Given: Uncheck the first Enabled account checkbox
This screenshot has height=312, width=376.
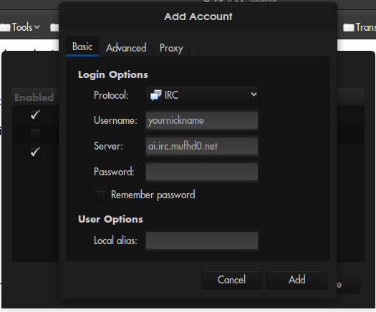Looking at the screenshot, I should coord(35,115).
